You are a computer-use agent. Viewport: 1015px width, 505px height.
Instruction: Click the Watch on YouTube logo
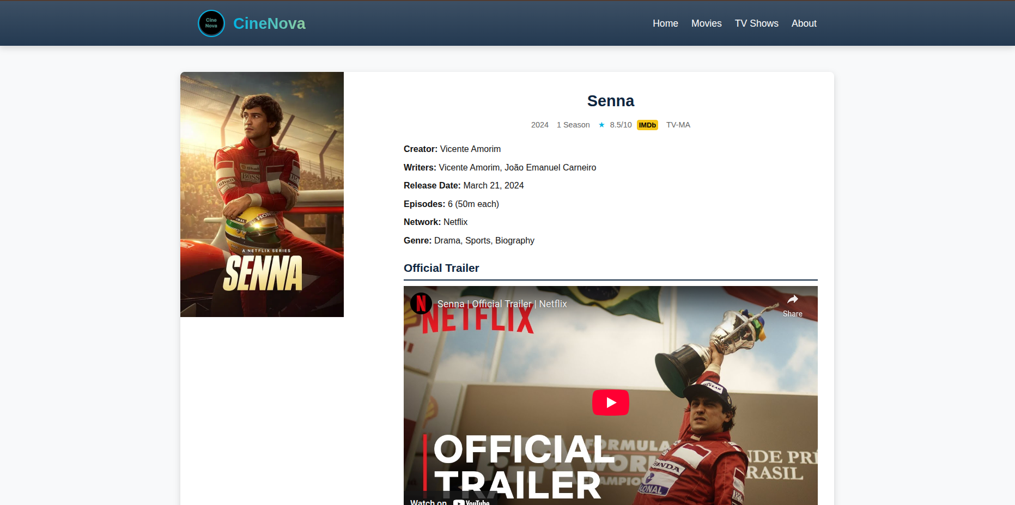(472, 502)
